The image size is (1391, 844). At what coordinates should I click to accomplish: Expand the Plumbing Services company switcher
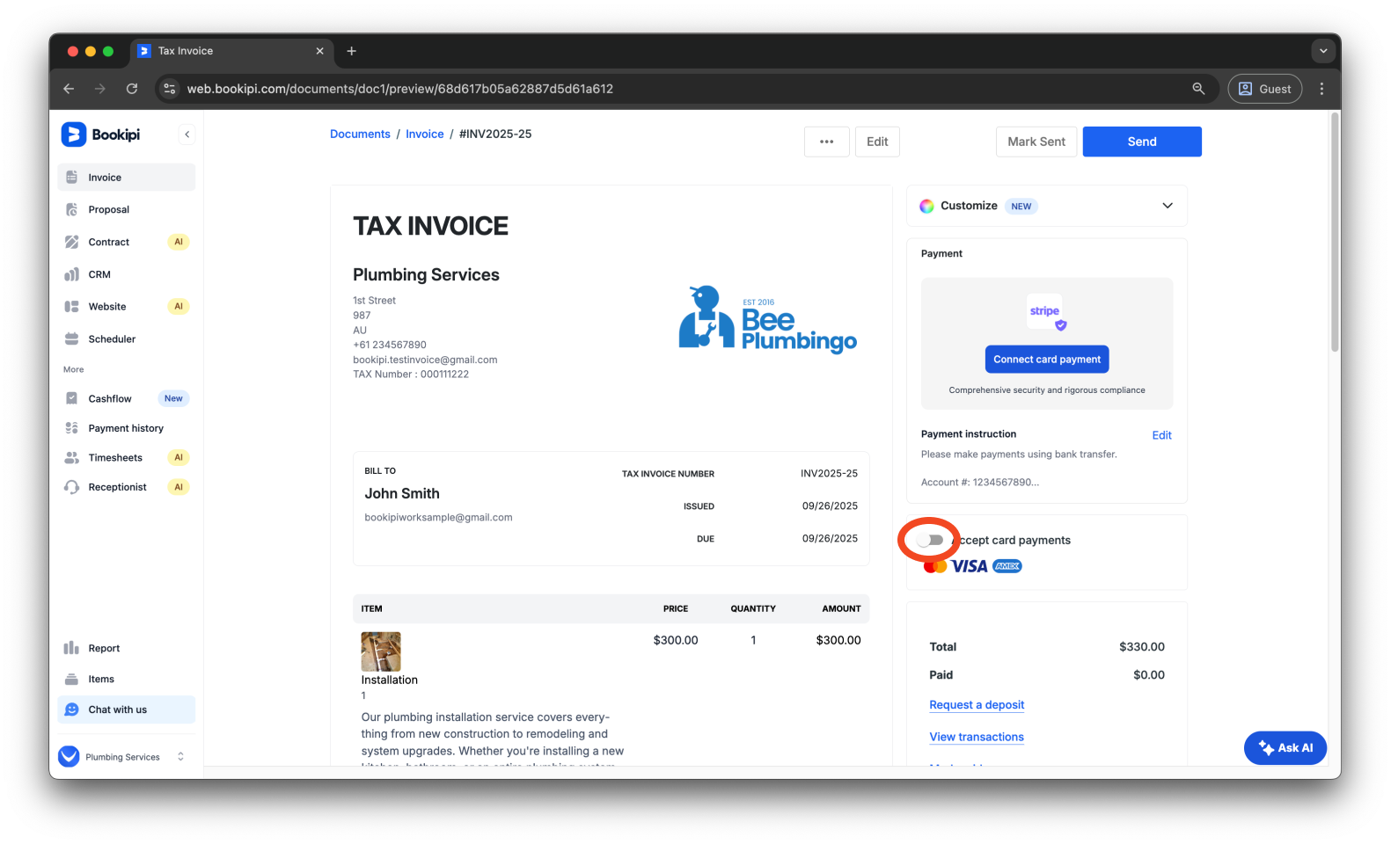(x=180, y=756)
